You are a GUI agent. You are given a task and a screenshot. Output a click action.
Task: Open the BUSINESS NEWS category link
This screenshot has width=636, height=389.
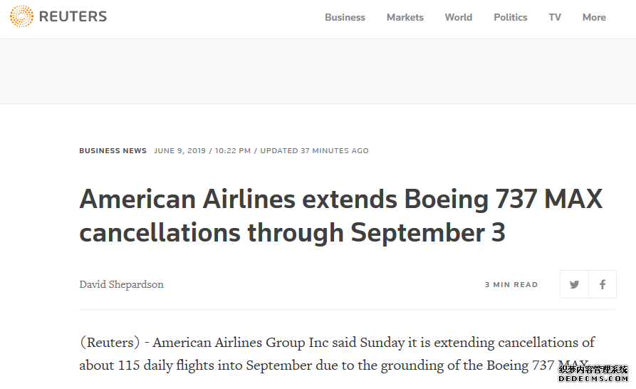pos(113,150)
